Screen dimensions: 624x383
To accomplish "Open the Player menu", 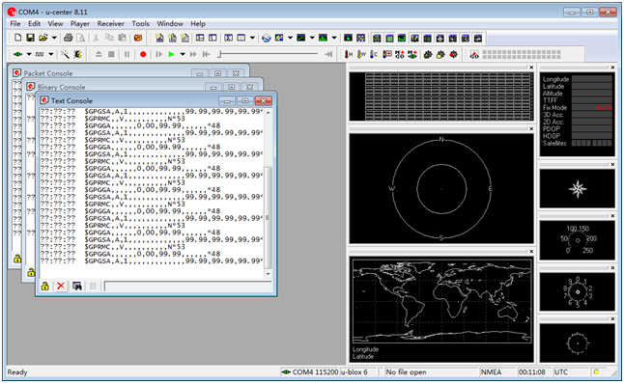I will coord(80,24).
